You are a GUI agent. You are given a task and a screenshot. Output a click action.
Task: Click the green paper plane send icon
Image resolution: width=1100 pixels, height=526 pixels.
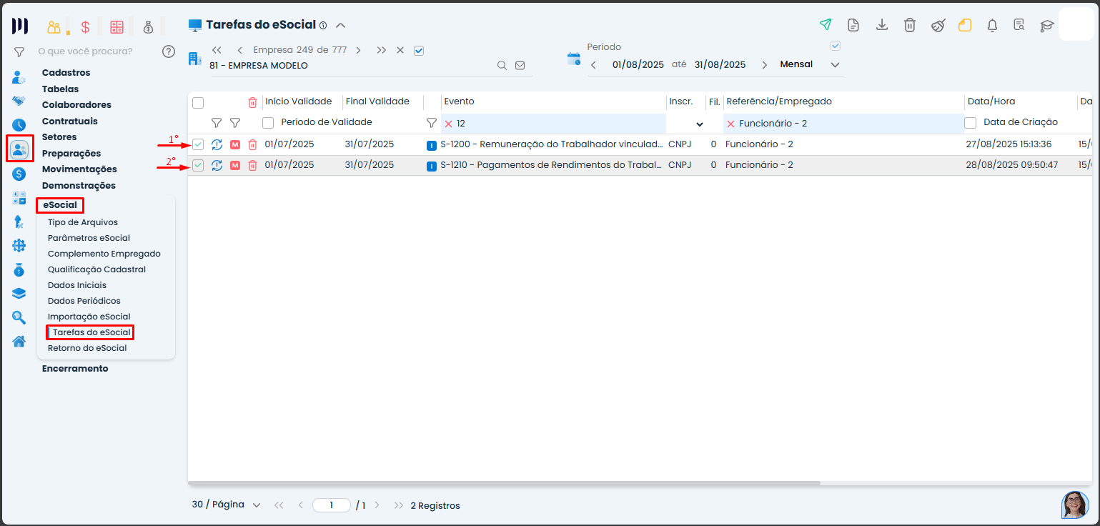point(826,25)
